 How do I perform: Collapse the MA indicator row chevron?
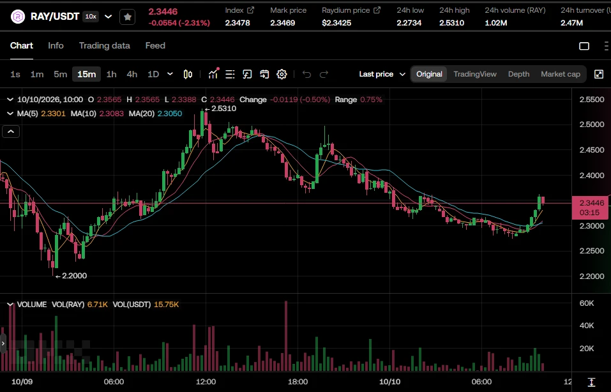coord(10,114)
